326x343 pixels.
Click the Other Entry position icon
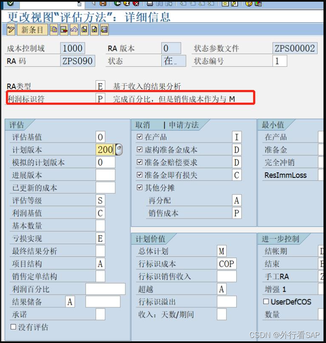coord(105,30)
